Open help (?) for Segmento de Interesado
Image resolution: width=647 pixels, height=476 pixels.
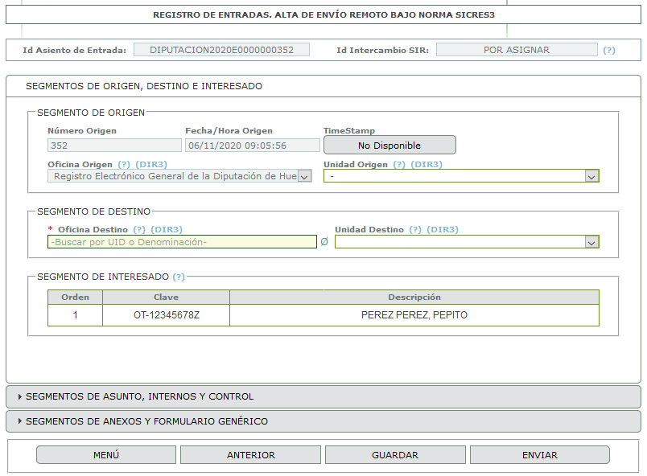coord(179,277)
